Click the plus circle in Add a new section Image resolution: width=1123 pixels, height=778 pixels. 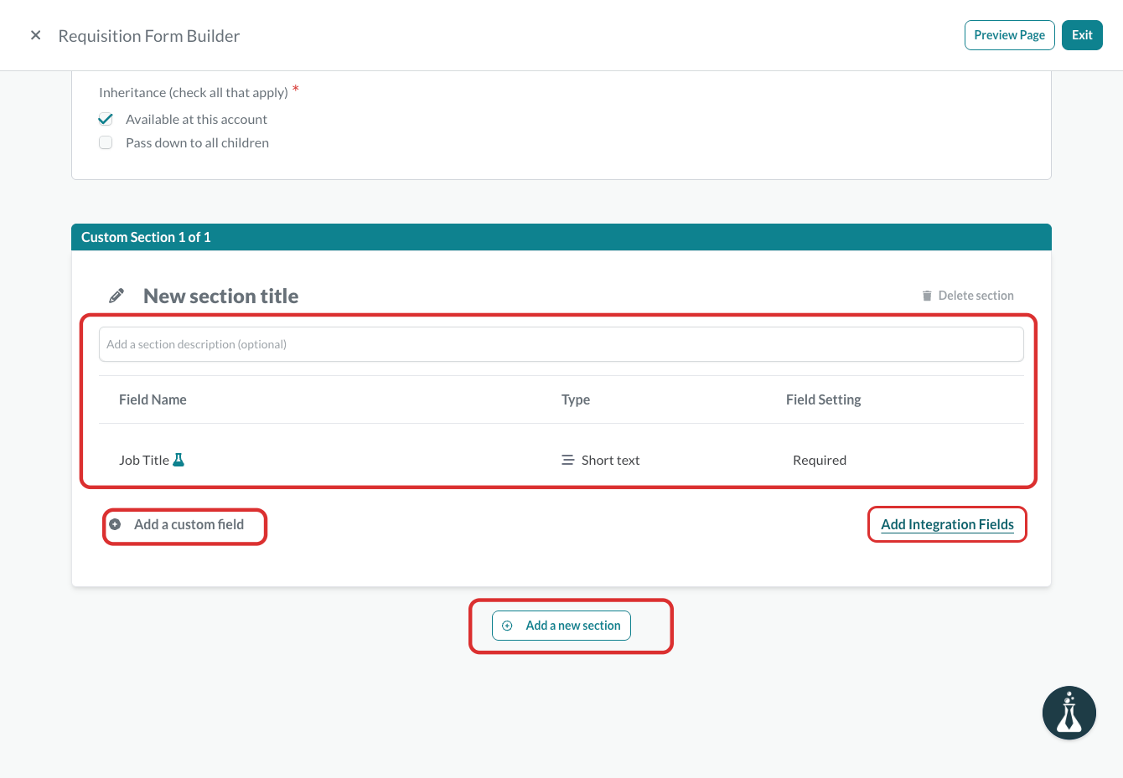(507, 626)
